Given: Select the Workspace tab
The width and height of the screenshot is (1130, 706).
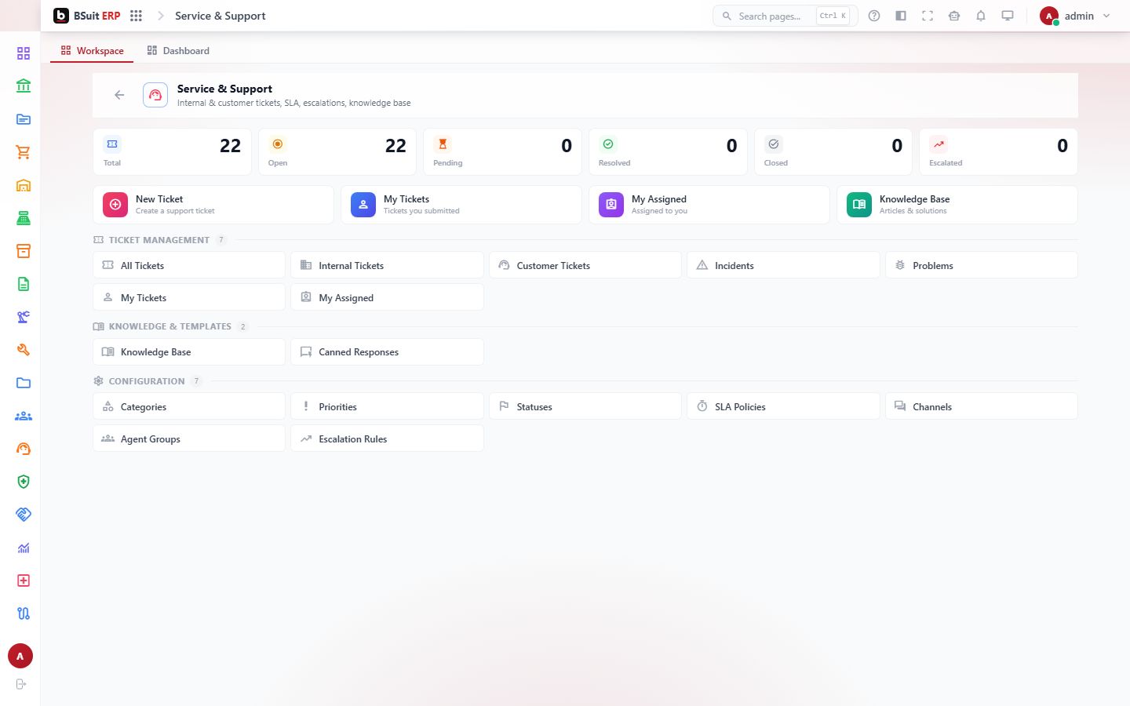Looking at the screenshot, I should (x=92, y=51).
